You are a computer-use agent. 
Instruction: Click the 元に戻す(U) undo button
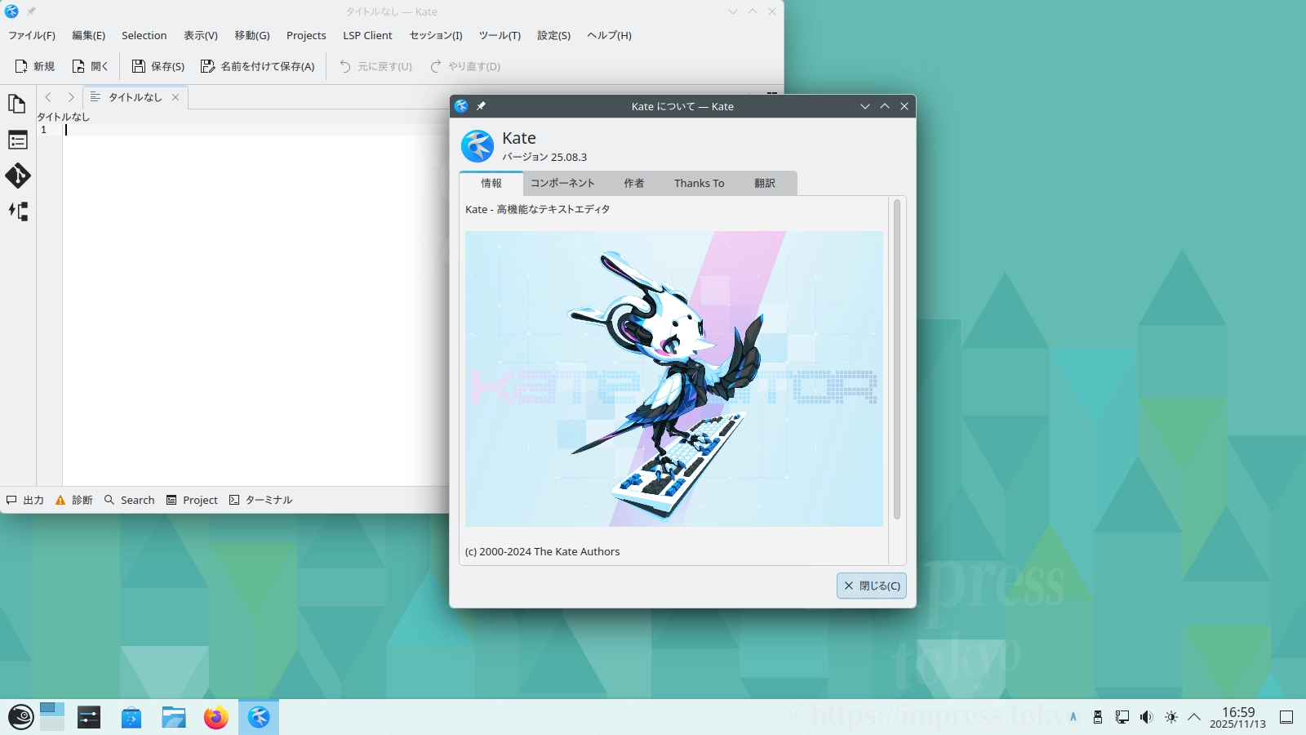pos(375,66)
